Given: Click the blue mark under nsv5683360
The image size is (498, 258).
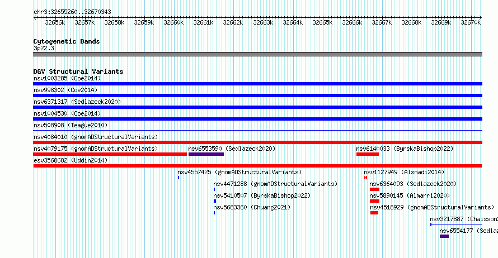Looking at the screenshot, I should (x=214, y=213).
